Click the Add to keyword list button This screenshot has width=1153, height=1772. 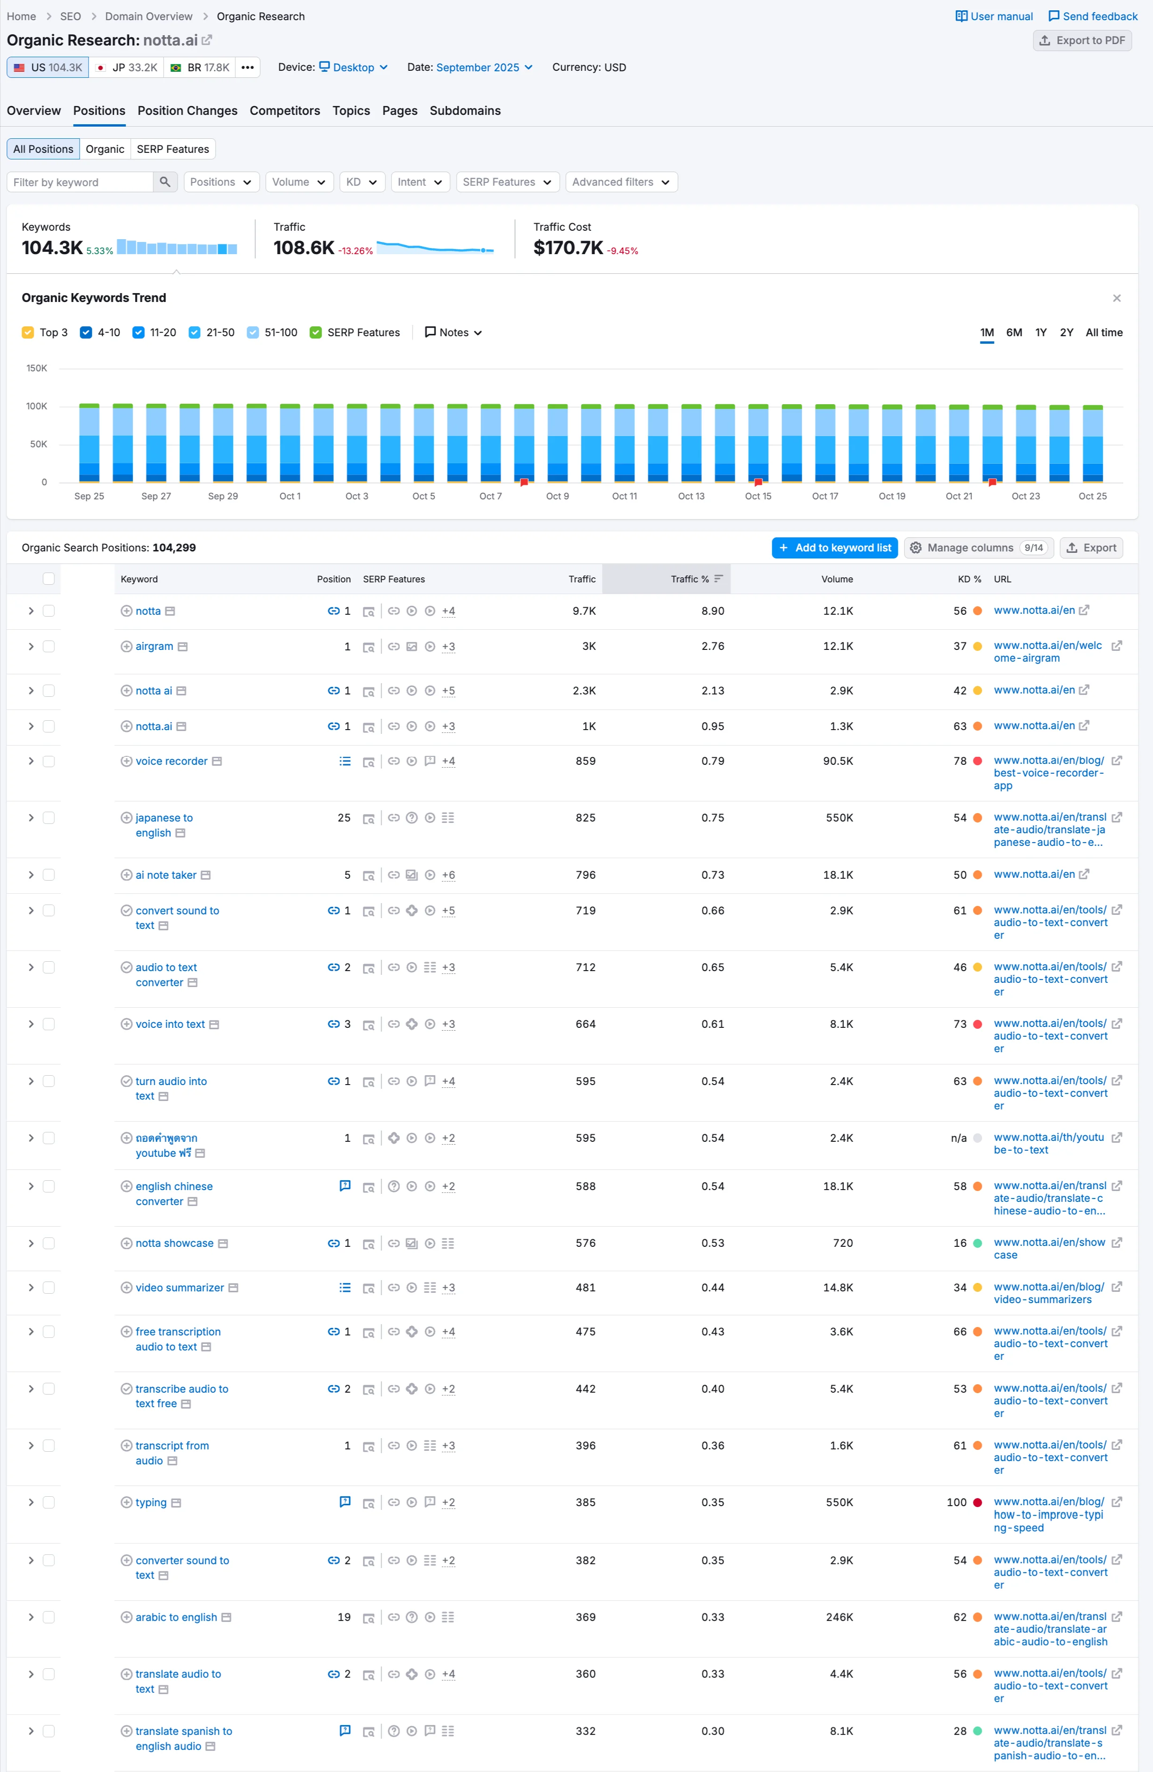(x=835, y=547)
